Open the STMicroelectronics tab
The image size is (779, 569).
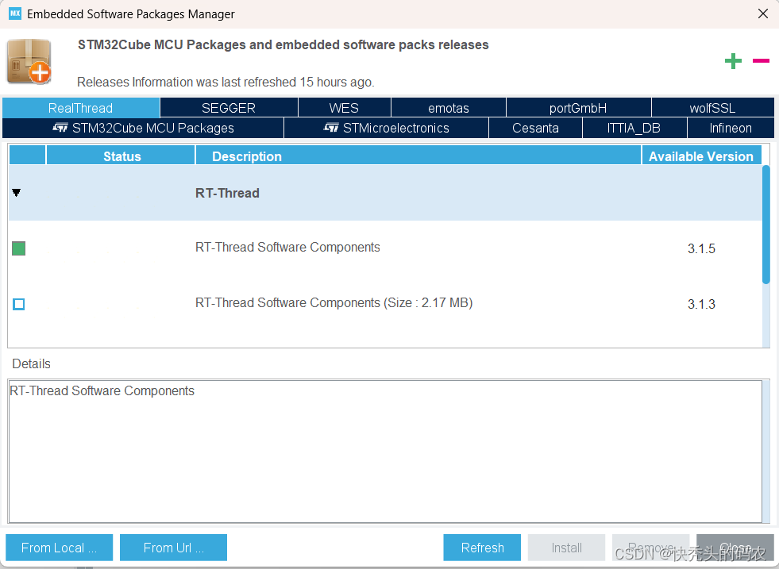386,128
